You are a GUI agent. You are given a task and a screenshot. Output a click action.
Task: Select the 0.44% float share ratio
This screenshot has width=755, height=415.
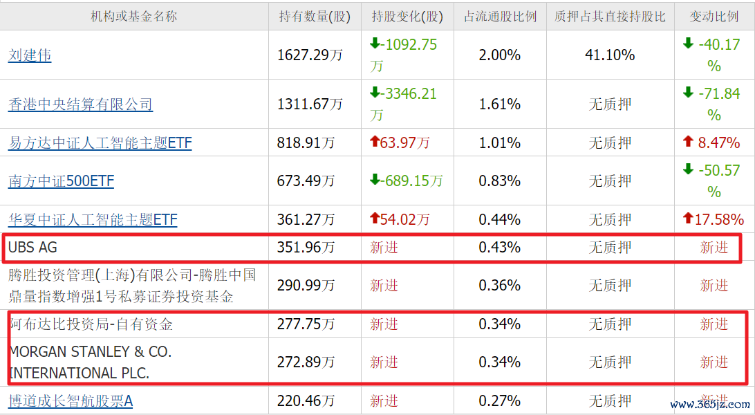(500, 219)
